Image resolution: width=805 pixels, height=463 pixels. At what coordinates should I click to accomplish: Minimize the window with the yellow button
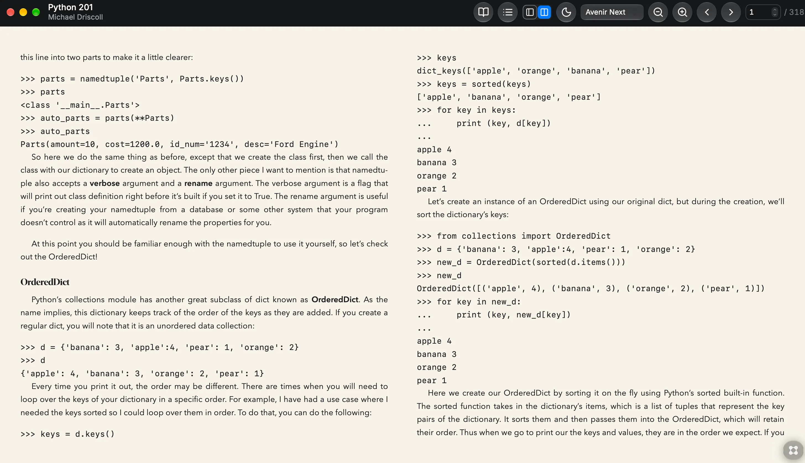click(23, 12)
